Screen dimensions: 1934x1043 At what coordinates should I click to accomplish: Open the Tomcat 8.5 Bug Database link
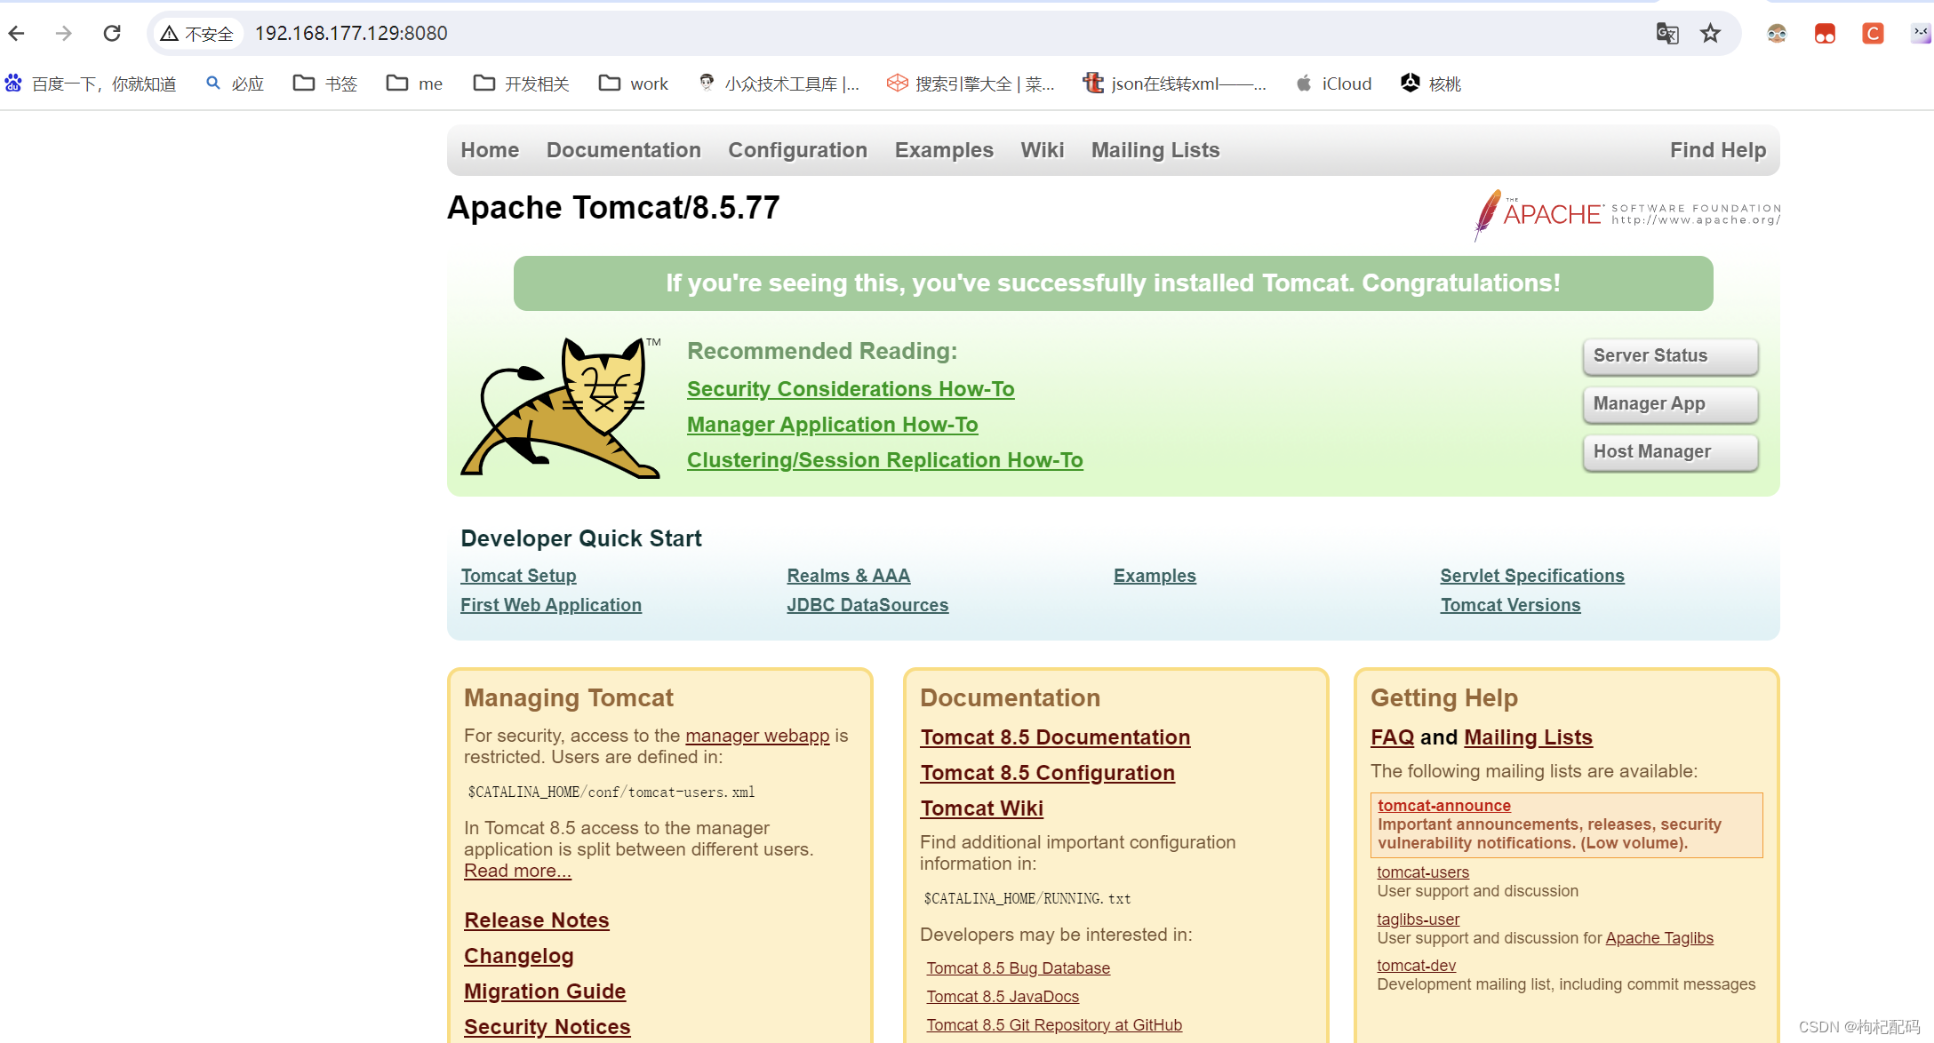click(x=1019, y=968)
